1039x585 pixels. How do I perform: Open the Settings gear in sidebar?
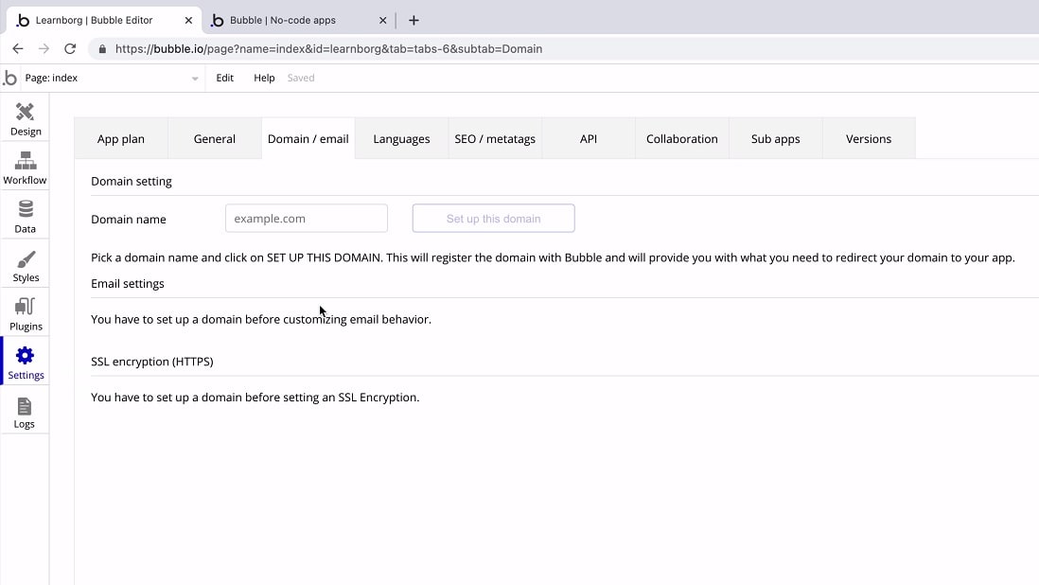tap(26, 363)
